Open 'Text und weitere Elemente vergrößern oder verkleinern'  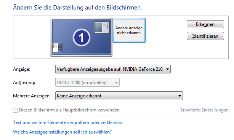pyautogui.click(x=68, y=123)
